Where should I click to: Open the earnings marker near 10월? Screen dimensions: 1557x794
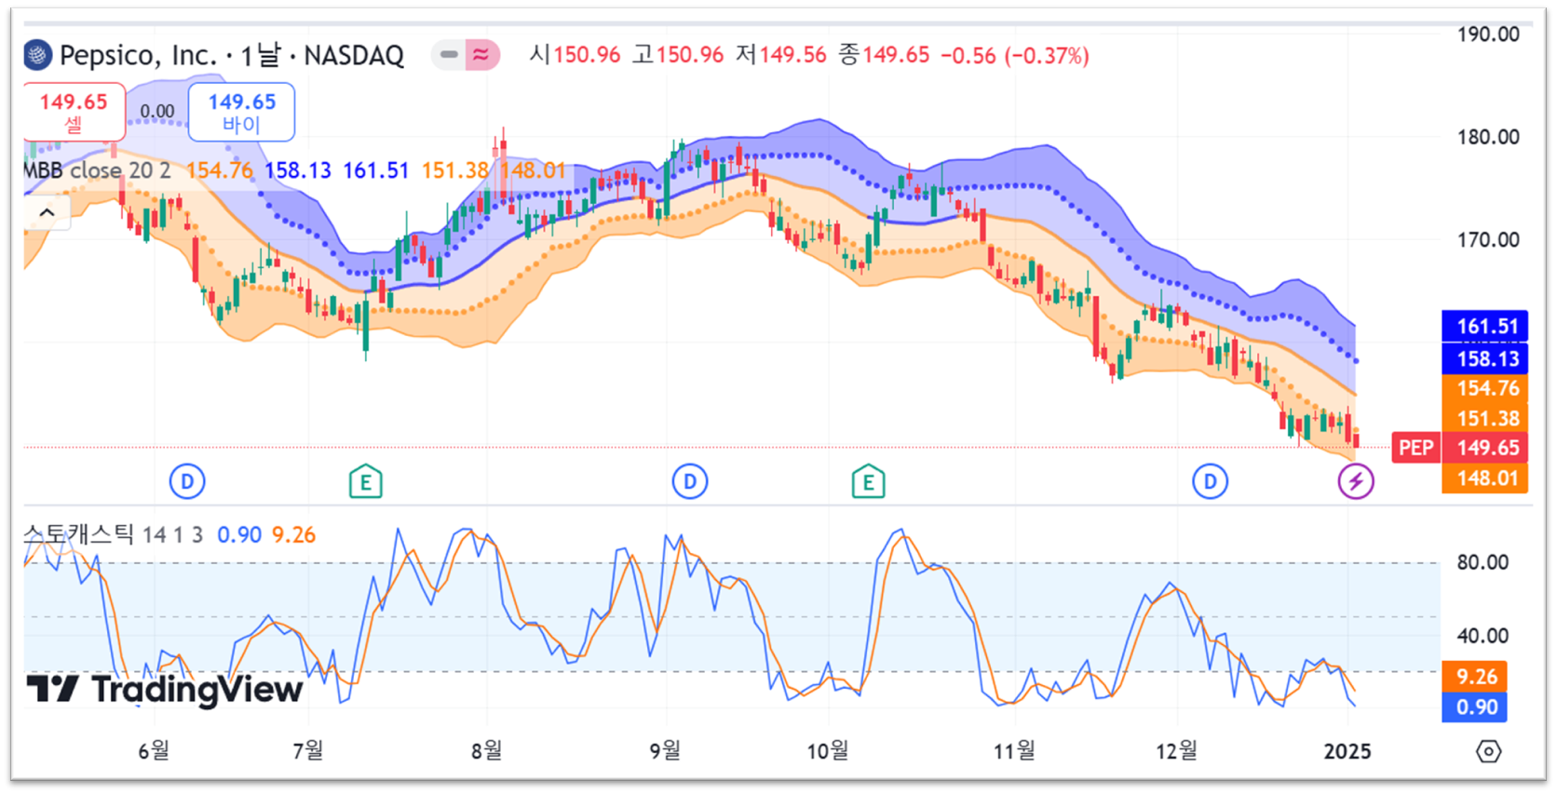click(x=868, y=482)
